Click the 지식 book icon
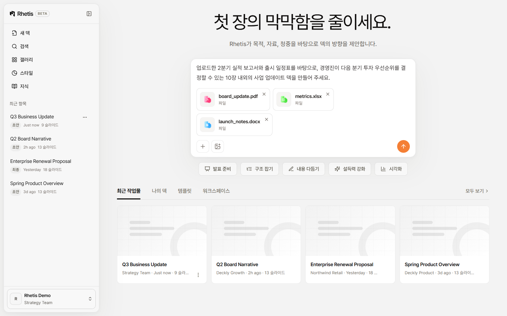507x316 pixels. [14, 86]
